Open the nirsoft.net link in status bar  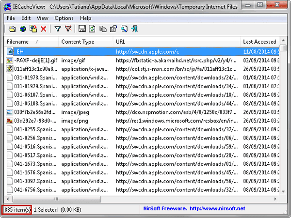pos(217,209)
